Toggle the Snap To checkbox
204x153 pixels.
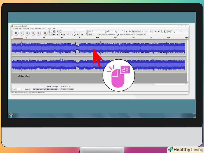(31, 89)
